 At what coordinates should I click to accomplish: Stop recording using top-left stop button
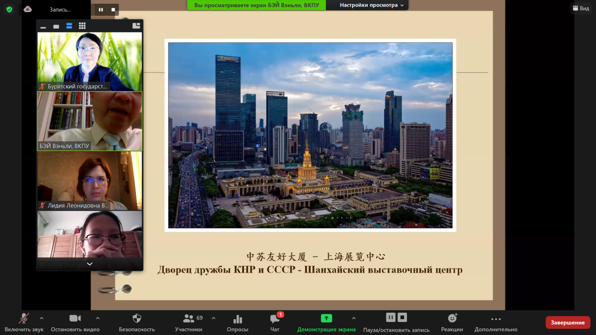tap(113, 9)
